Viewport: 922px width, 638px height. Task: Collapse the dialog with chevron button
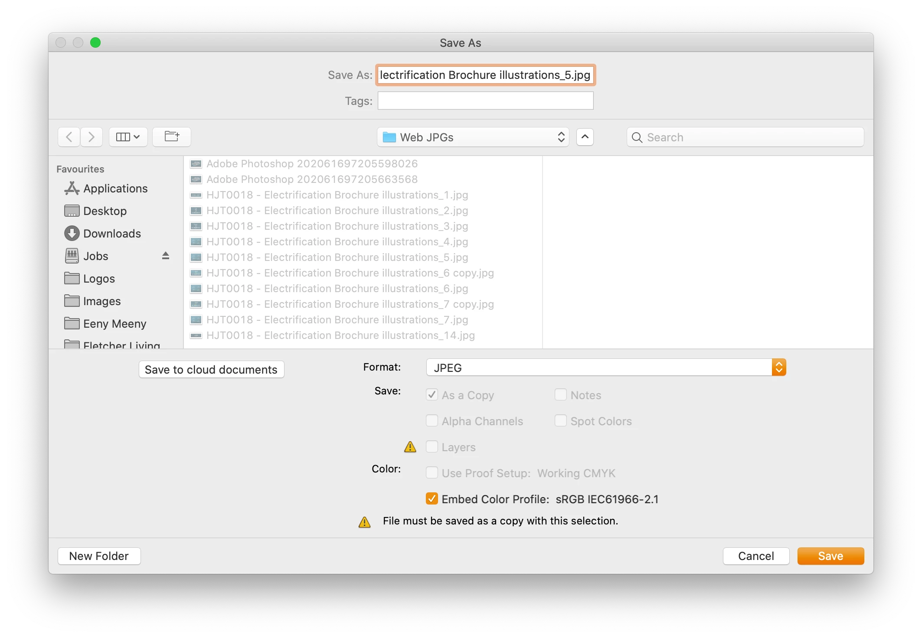click(x=585, y=137)
